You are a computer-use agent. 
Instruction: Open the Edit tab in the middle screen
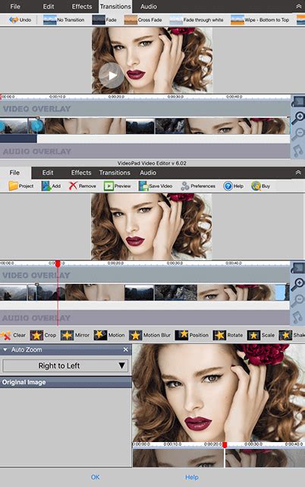point(48,173)
